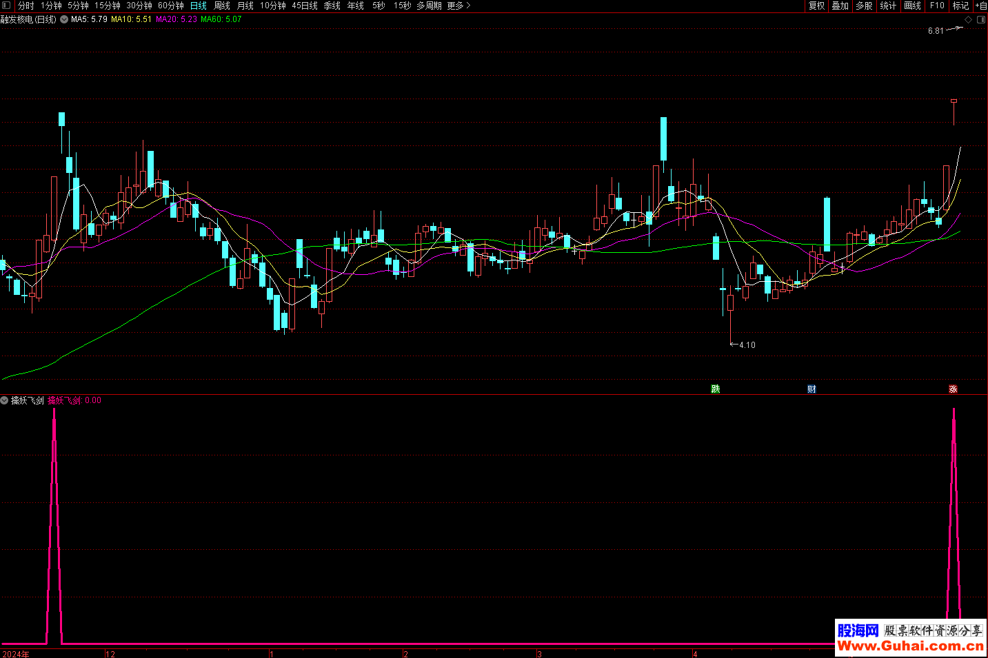988x658 pixels.
Task: Click the 擒妖飞剑 indicator name
Action: (x=28, y=400)
